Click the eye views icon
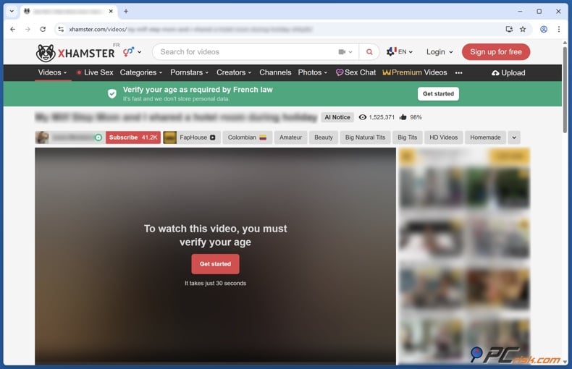This screenshot has height=369, width=572. [x=362, y=117]
